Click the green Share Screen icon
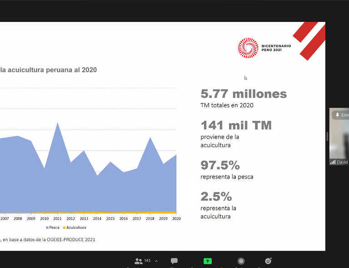The width and height of the screenshot is (349, 268). pyautogui.click(x=208, y=261)
